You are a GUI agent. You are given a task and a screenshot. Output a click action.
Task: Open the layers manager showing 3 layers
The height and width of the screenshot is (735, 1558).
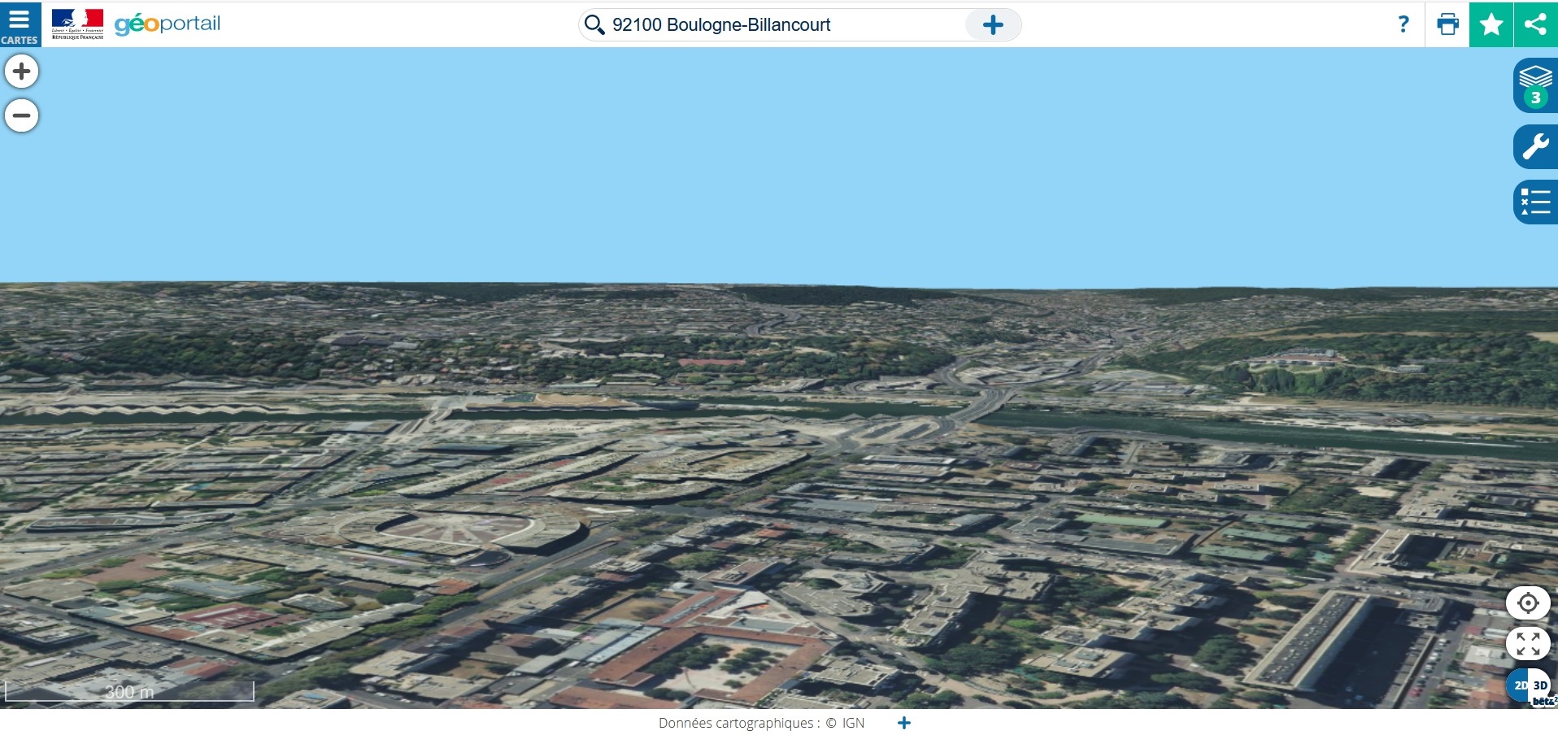1535,85
